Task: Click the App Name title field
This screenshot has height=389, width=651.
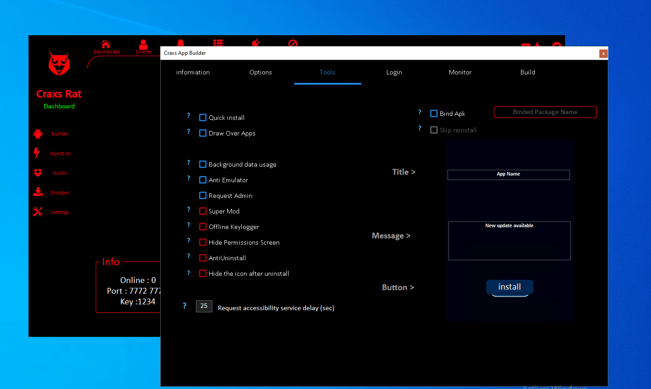Action: click(x=509, y=175)
